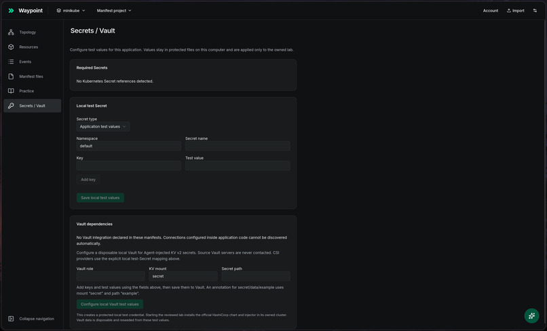Click the Import button label

pos(518,10)
